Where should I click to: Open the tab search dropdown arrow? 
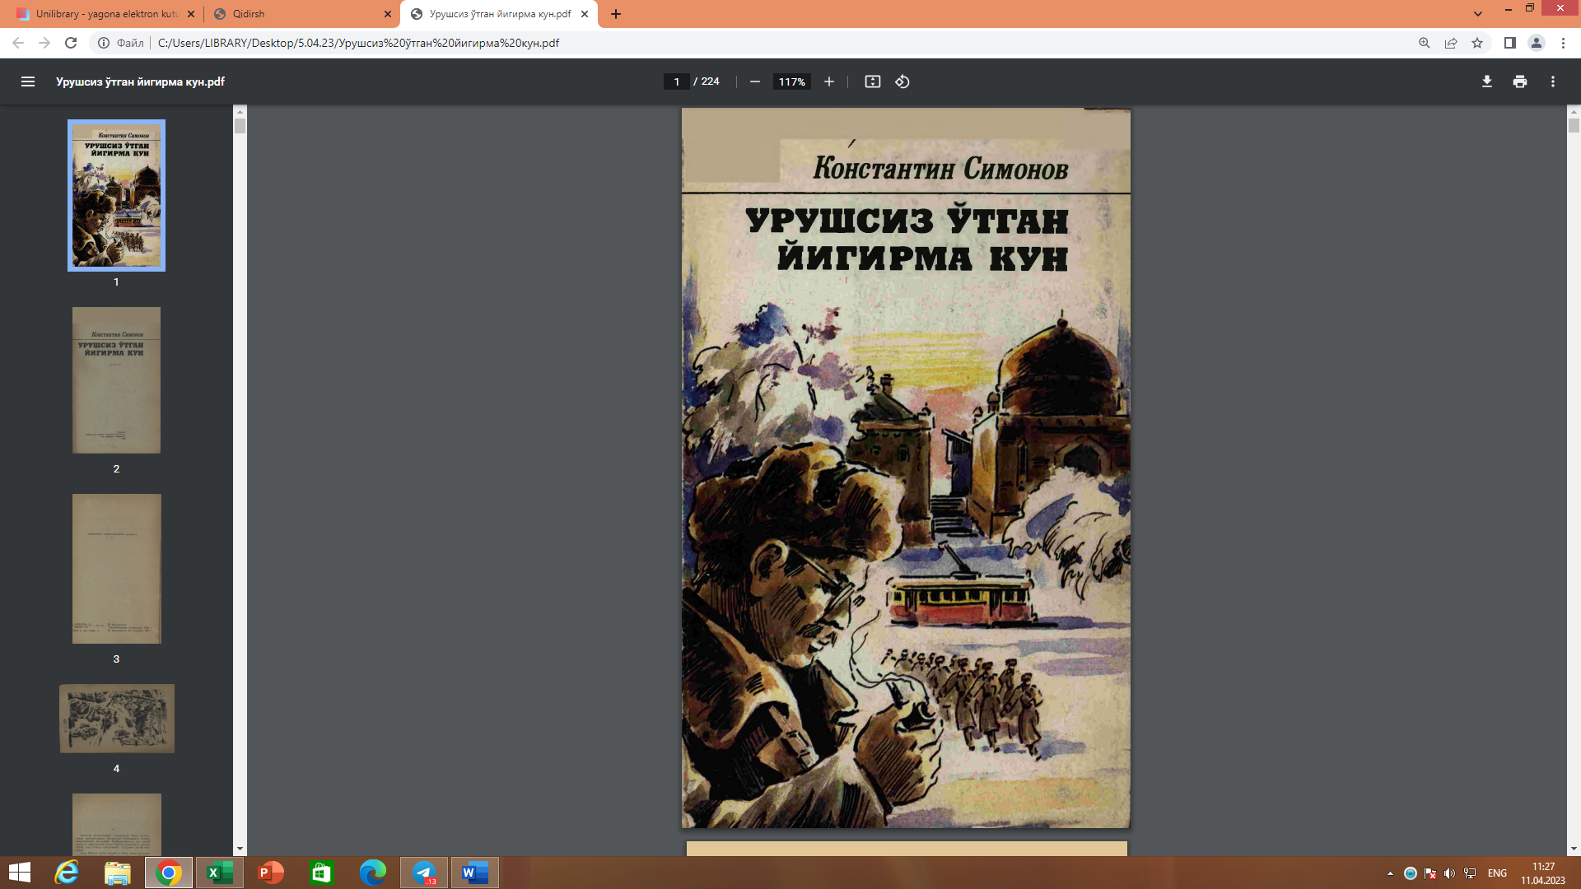(1478, 14)
